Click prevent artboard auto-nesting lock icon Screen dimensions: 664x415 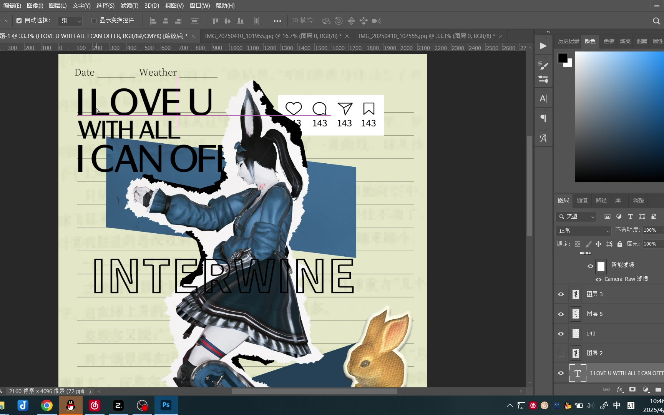pos(609,244)
